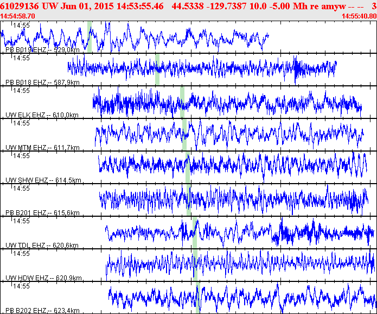
Task: Click the 14:55 tick label on UW TDL panel
Action: 21,221
